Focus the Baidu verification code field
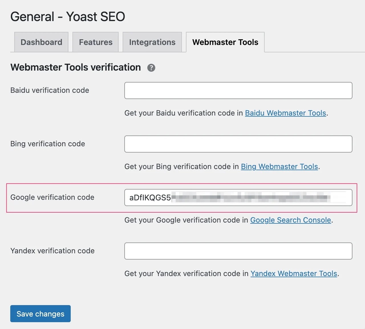 [x=238, y=91]
